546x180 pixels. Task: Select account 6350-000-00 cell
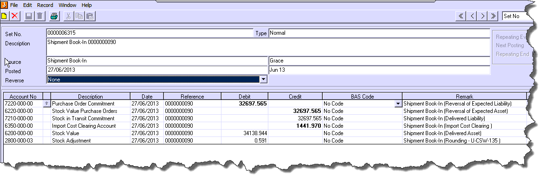(23, 125)
